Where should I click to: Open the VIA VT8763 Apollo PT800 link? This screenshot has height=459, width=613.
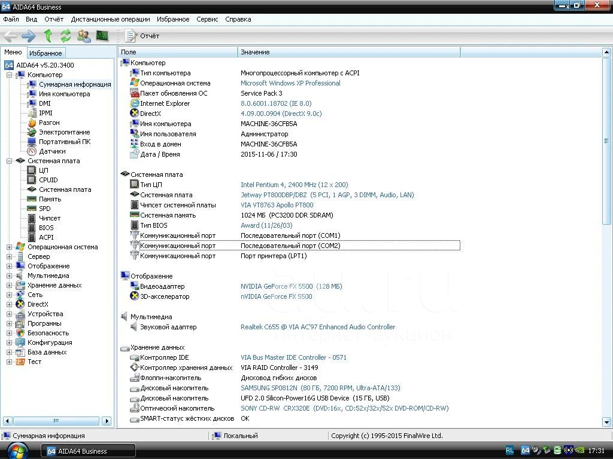coord(277,205)
